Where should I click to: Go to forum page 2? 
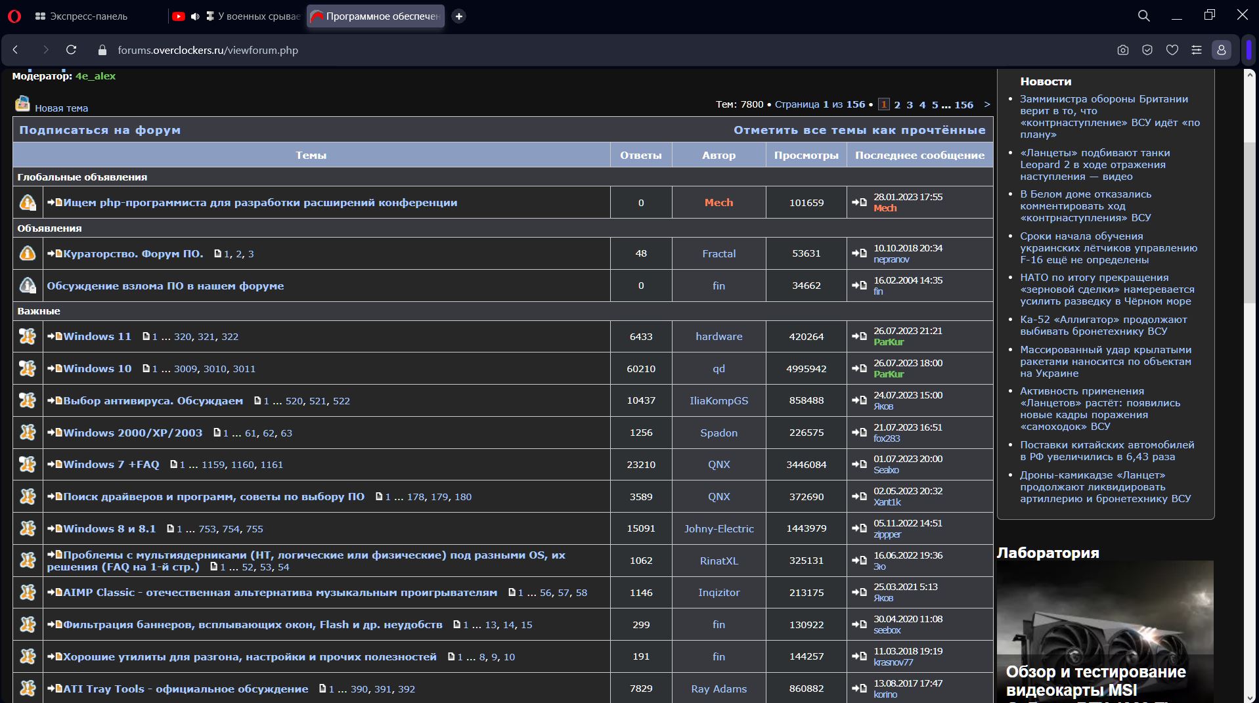897,104
